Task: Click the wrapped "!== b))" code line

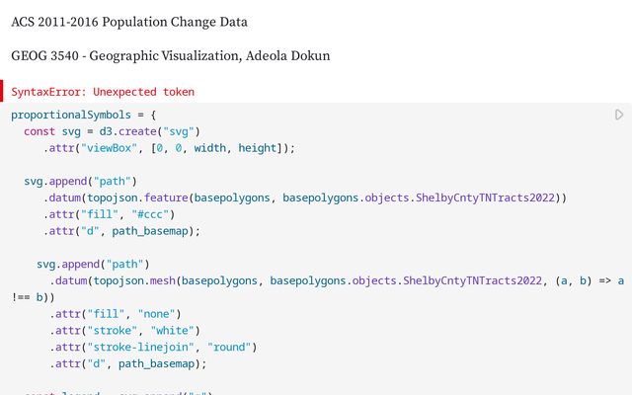Action: pyautogui.click(x=33, y=296)
